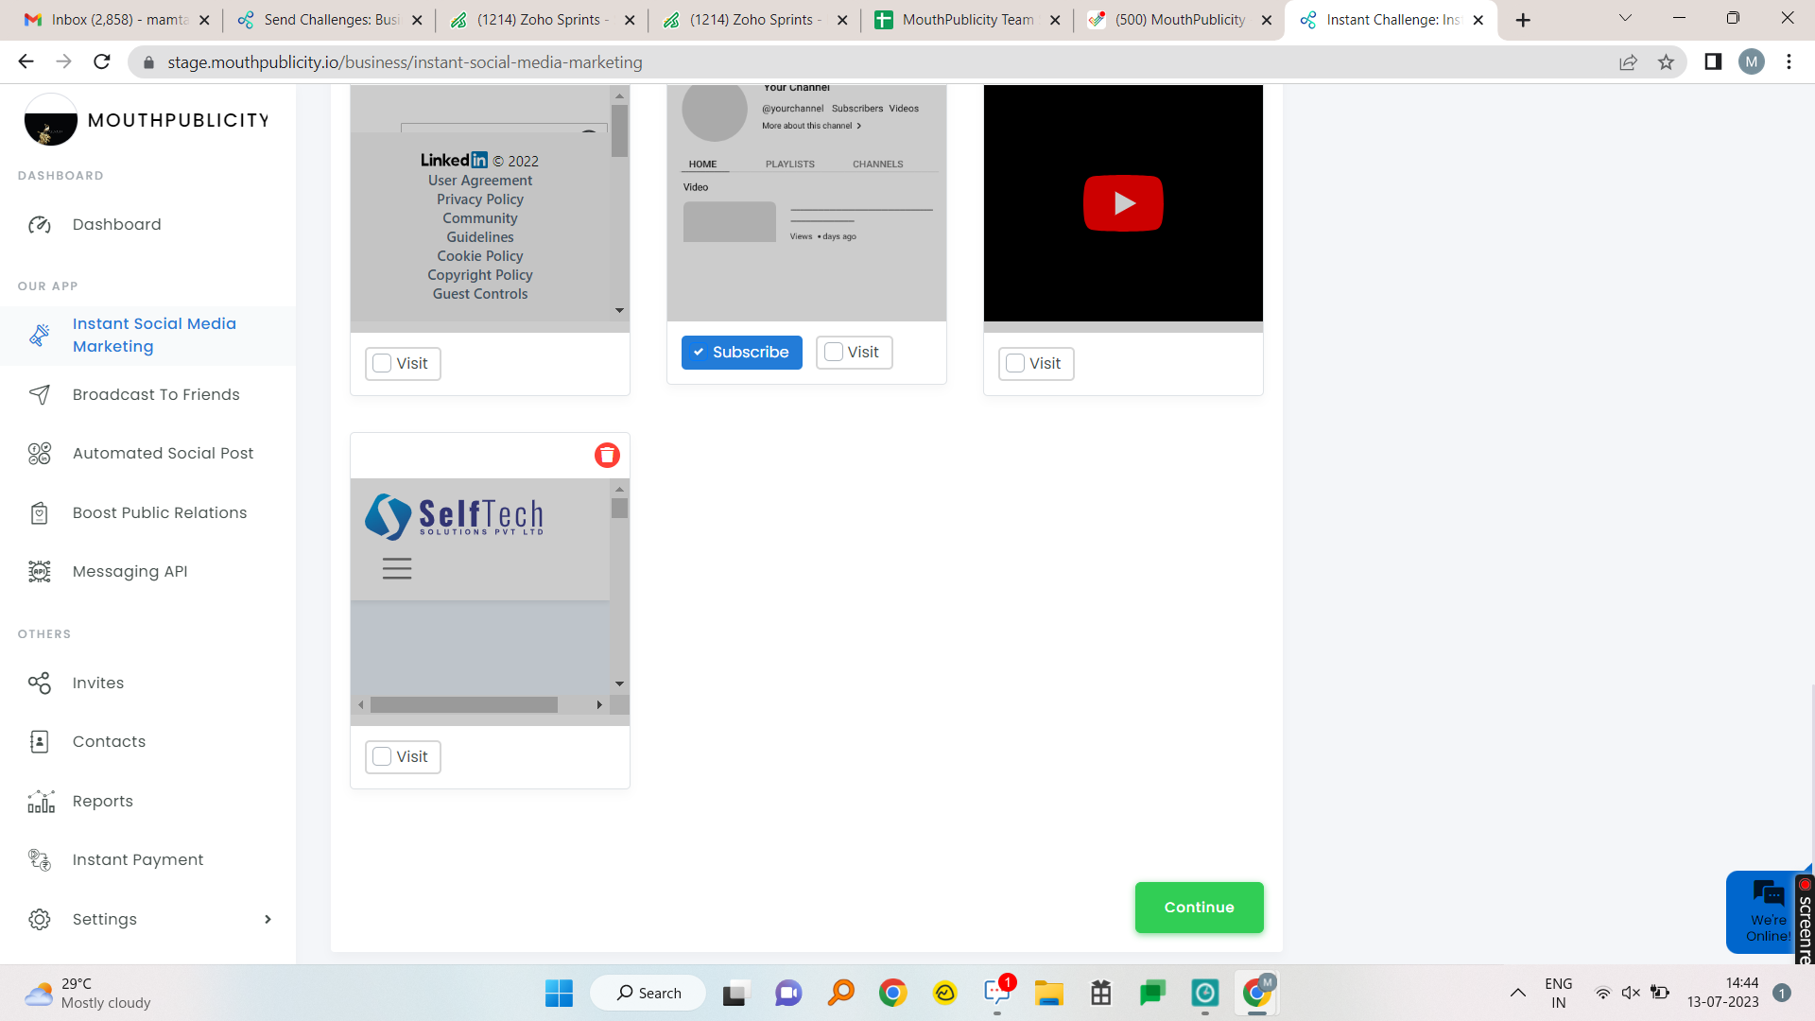Open the Dashboard sidebar icon
The height and width of the screenshot is (1021, 1815).
click(x=39, y=225)
